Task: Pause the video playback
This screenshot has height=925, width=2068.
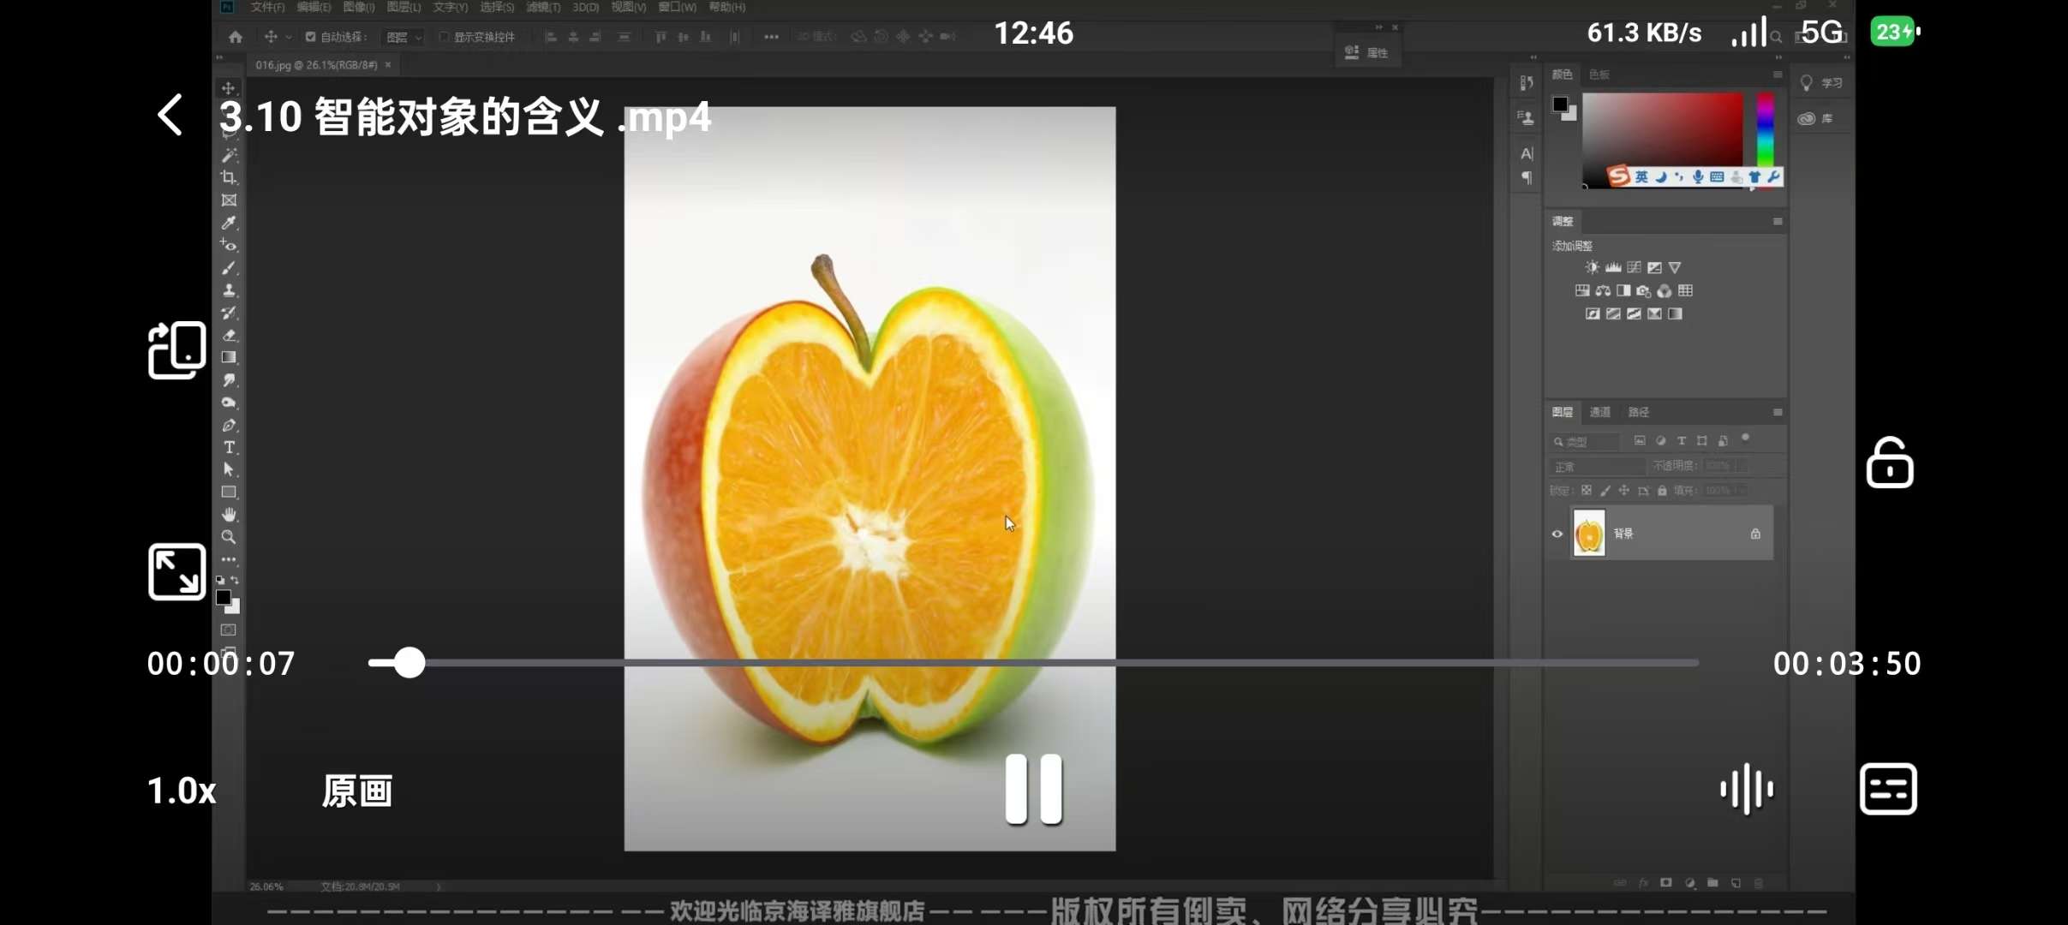Action: 1033,789
